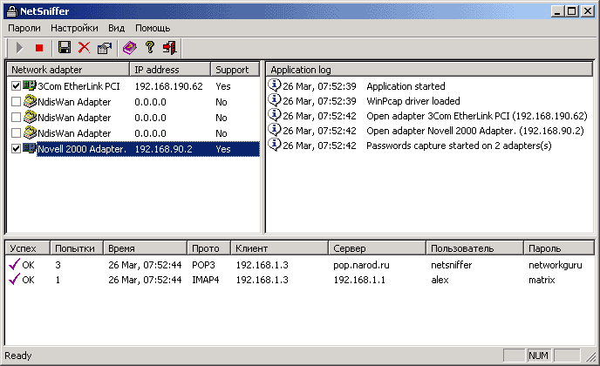This screenshot has height=366, width=600.
Task: Click the IMAP4 protocol cell
Action: 206,280
